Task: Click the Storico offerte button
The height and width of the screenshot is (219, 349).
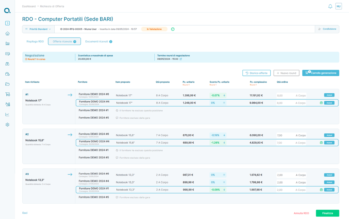Action: point(256,73)
